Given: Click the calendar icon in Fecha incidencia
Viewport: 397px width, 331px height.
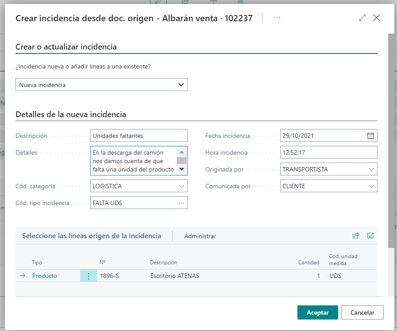Looking at the screenshot, I should (x=370, y=136).
